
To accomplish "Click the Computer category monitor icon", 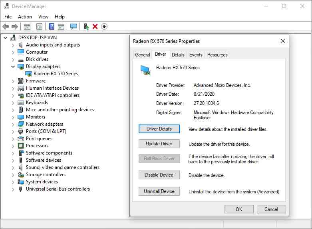I will [x=21, y=52].
